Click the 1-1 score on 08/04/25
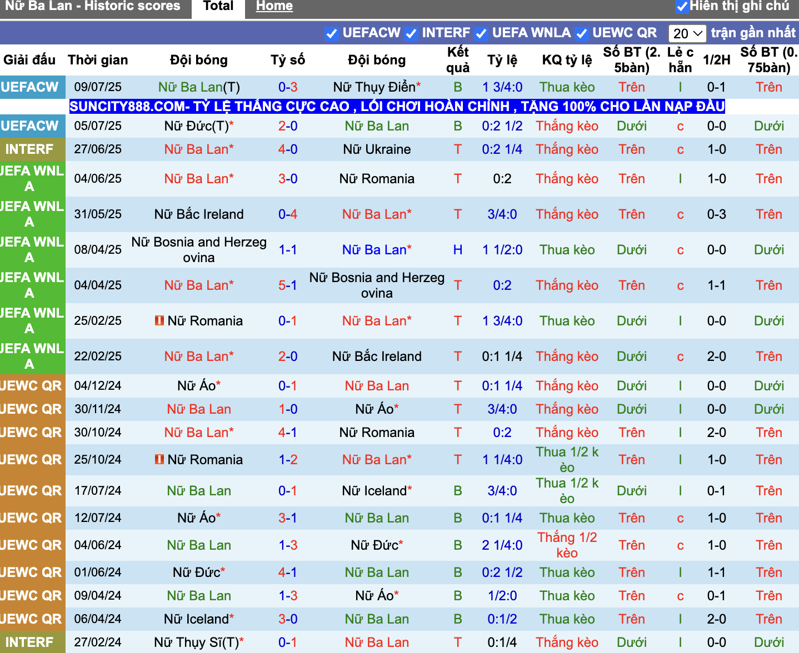The height and width of the screenshot is (653, 799). click(x=288, y=250)
